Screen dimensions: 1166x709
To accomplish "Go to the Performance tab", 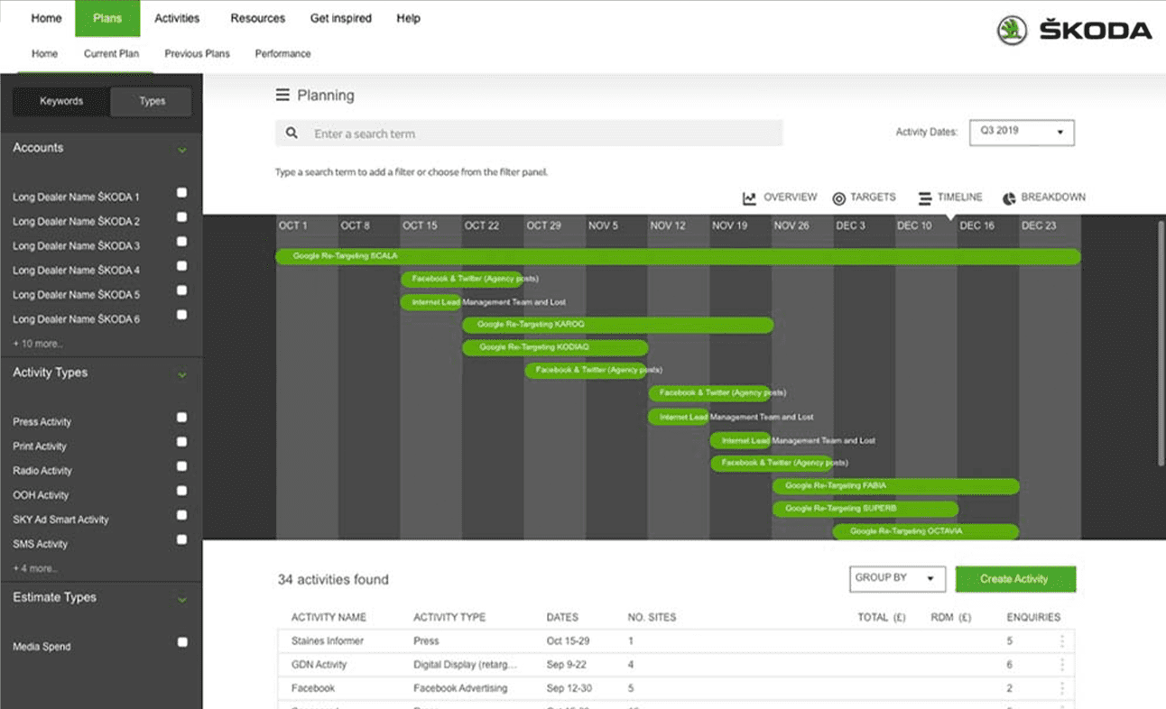I will point(282,53).
